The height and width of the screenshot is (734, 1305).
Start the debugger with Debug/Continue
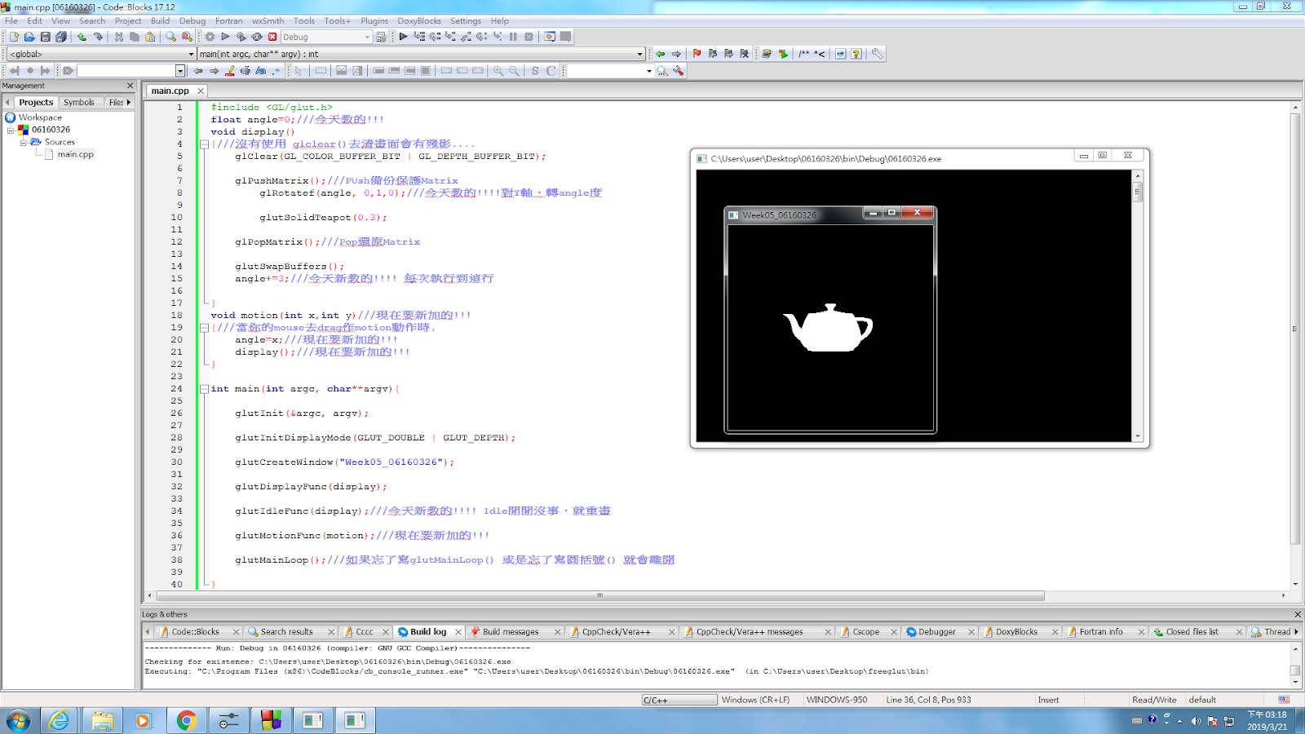pos(403,37)
